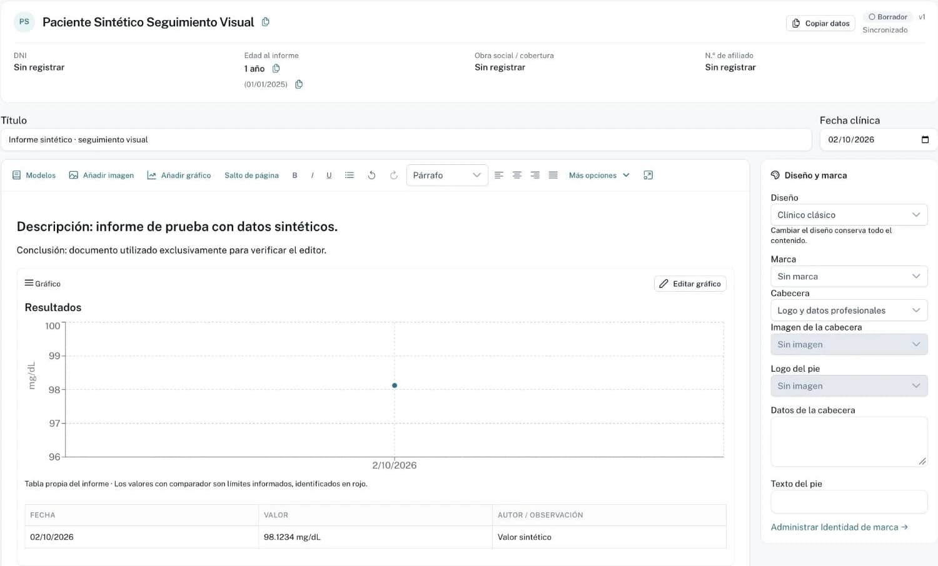Open Modelos in the editor toolbar
This screenshot has width=938, height=566.
click(34, 176)
